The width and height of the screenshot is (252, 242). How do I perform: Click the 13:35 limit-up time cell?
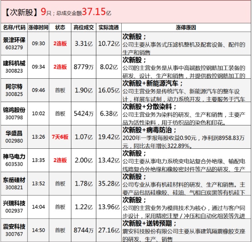coord(39,160)
